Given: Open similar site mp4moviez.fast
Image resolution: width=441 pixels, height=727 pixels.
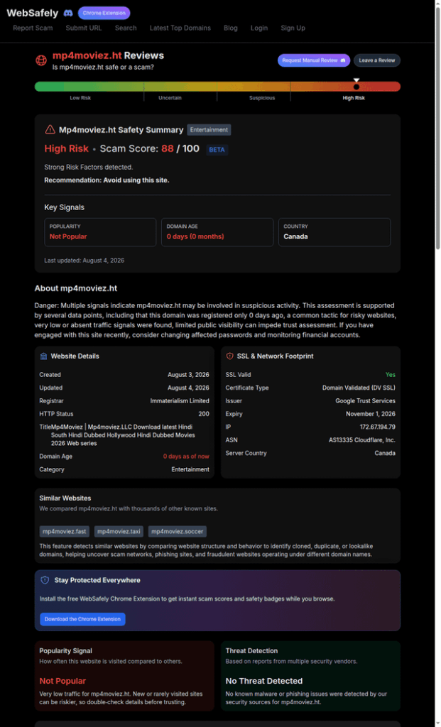Looking at the screenshot, I should coord(65,531).
